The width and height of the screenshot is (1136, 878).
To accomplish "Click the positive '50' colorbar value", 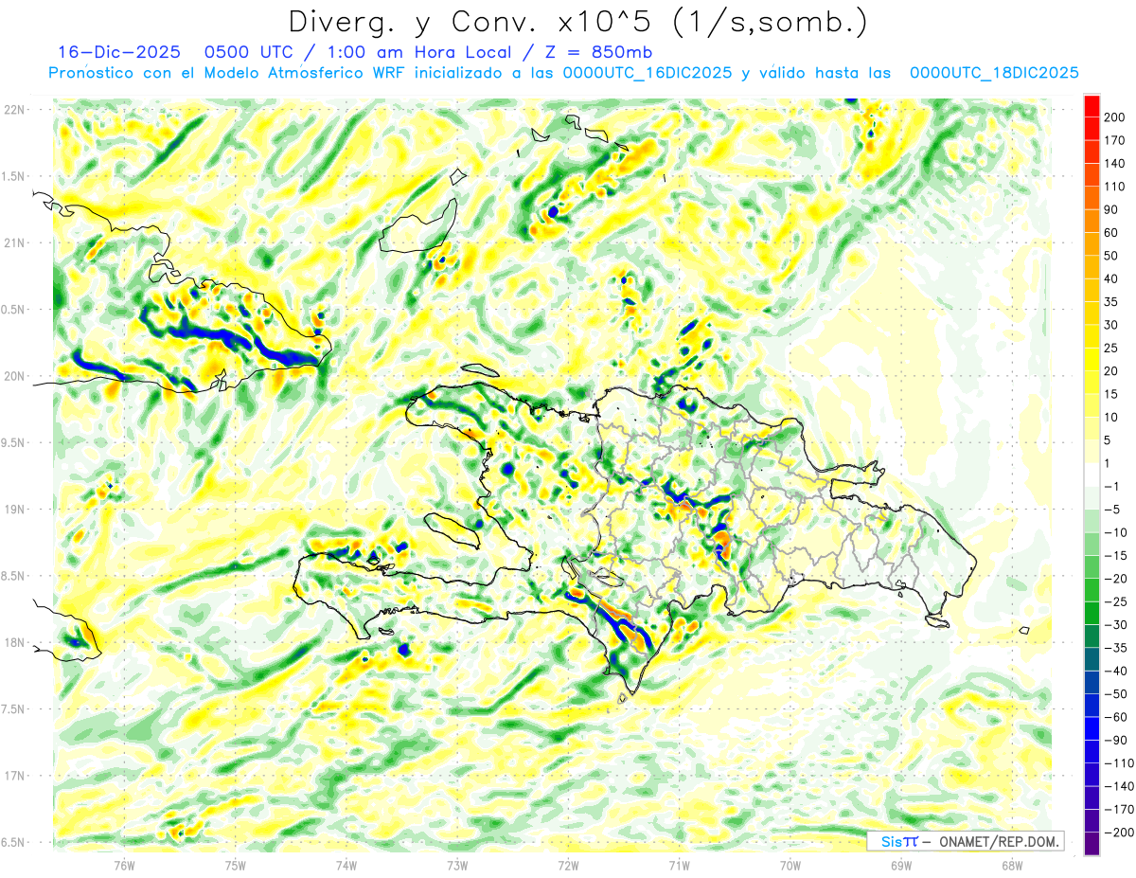I will [1111, 256].
